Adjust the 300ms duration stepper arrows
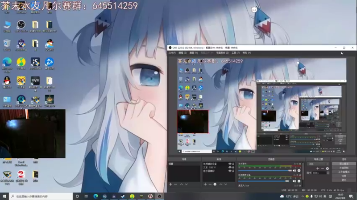357x200 pixels. coord(328,173)
